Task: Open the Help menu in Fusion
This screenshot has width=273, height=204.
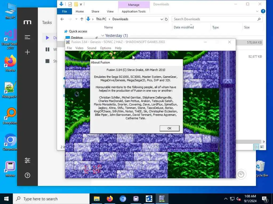Action: 118,48
